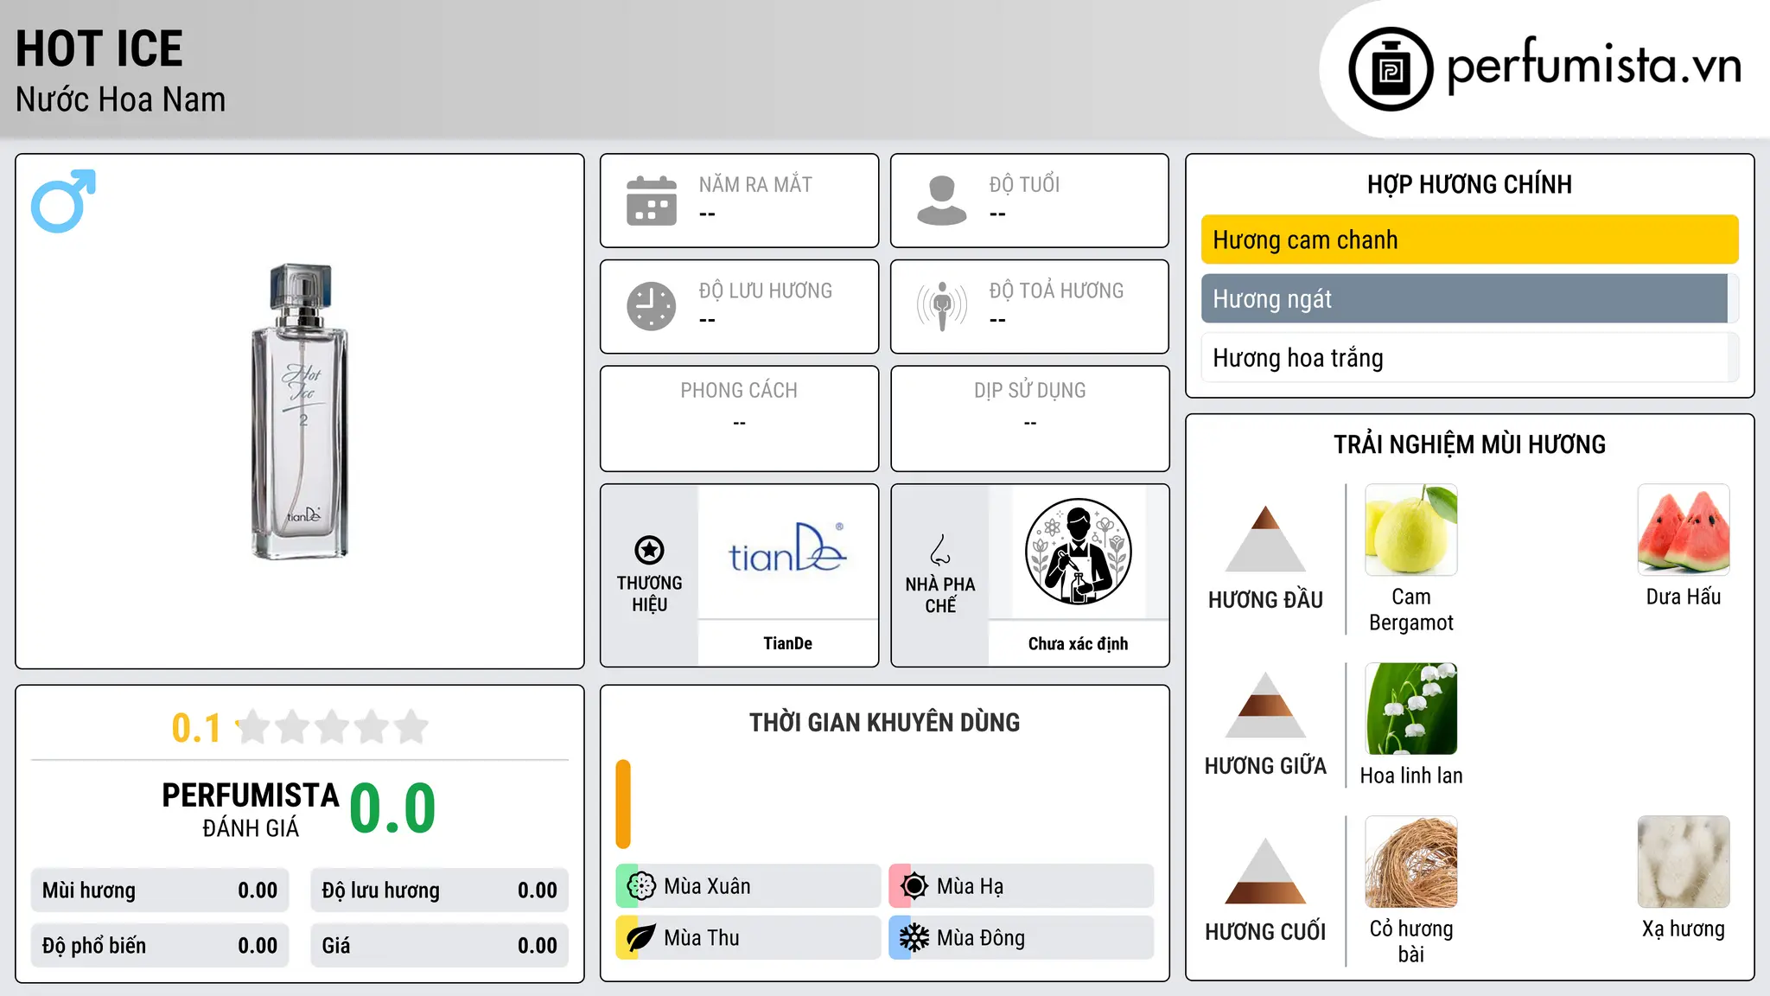Click the Xạ hương note name
Image resolution: width=1770 pixels, height=996 pixels.
(x=1684, y=929)
